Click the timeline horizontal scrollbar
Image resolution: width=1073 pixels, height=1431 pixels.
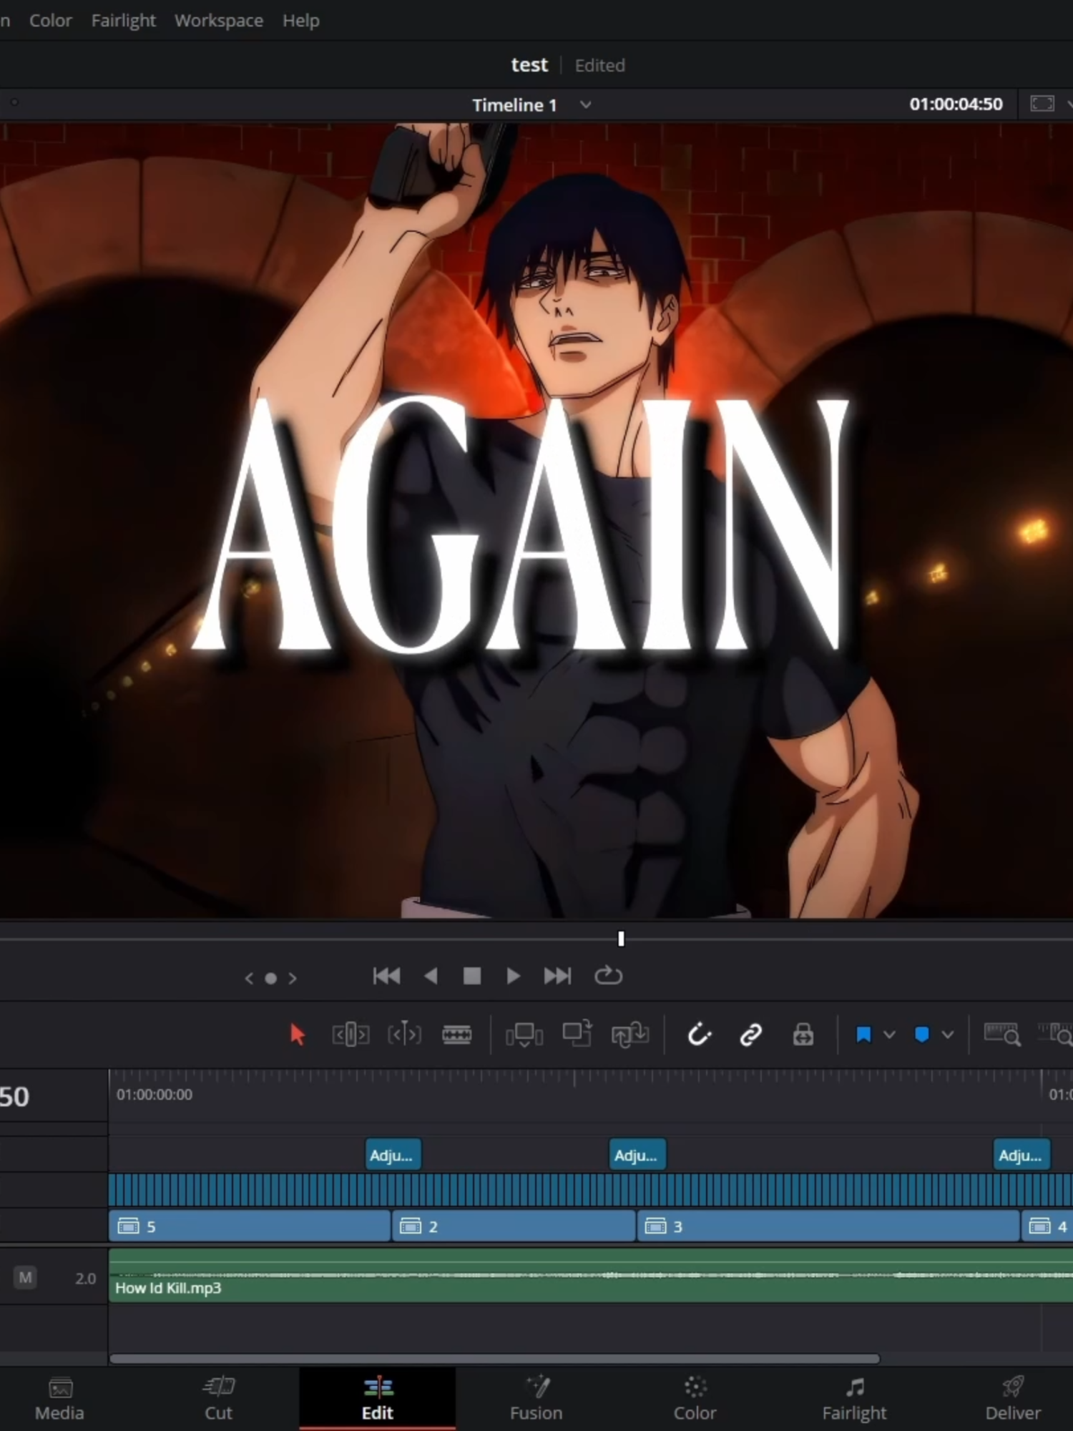494,1359
